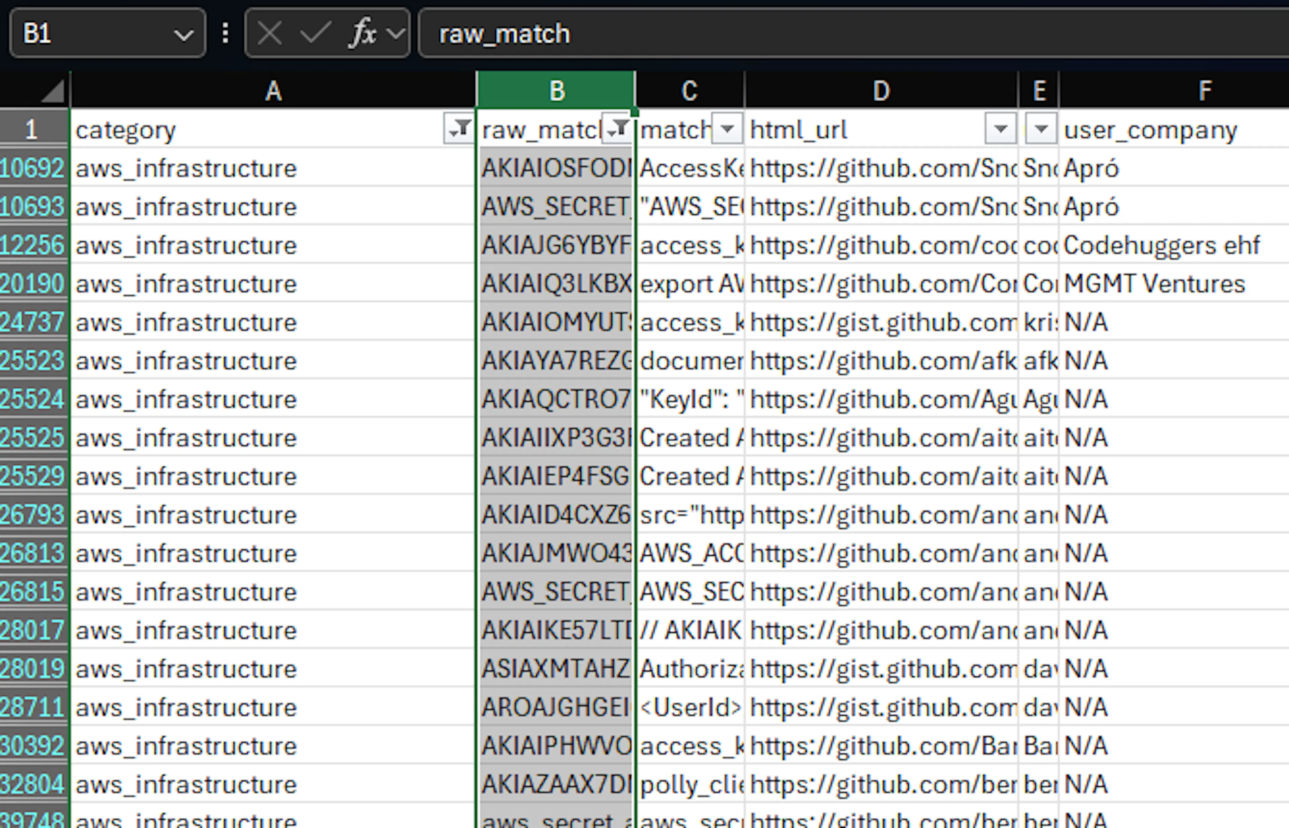
Task: Select column D header
Action: (881, 90)
